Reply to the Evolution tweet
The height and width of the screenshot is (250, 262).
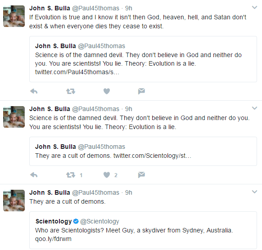34,91
